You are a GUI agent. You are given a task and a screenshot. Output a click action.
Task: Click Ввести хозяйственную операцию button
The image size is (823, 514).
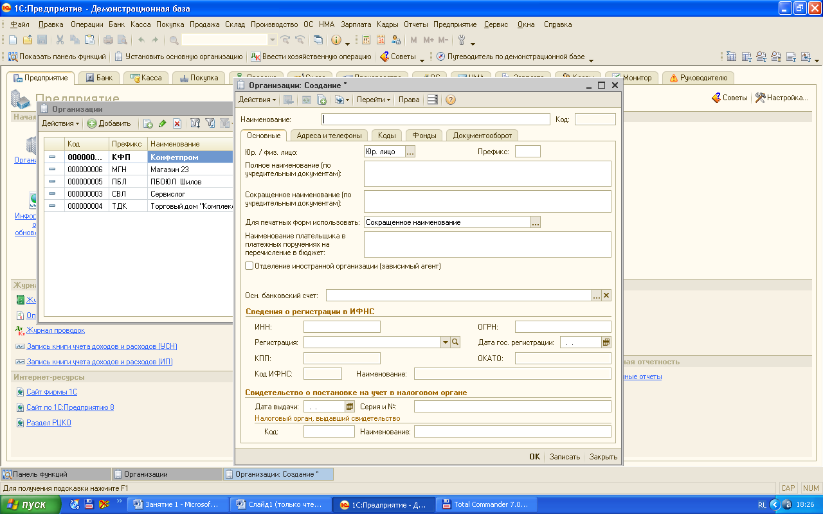pyautogui.click(x=311, y=57)
